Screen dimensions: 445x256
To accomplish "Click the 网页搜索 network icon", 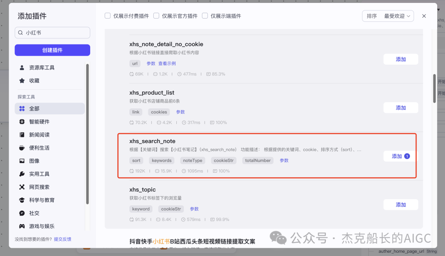I will (x=22, y=187).
